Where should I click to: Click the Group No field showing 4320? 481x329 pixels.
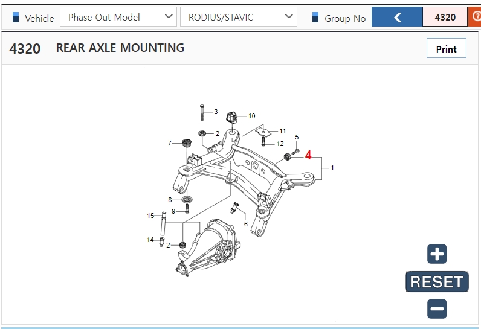tap(445, 17)
